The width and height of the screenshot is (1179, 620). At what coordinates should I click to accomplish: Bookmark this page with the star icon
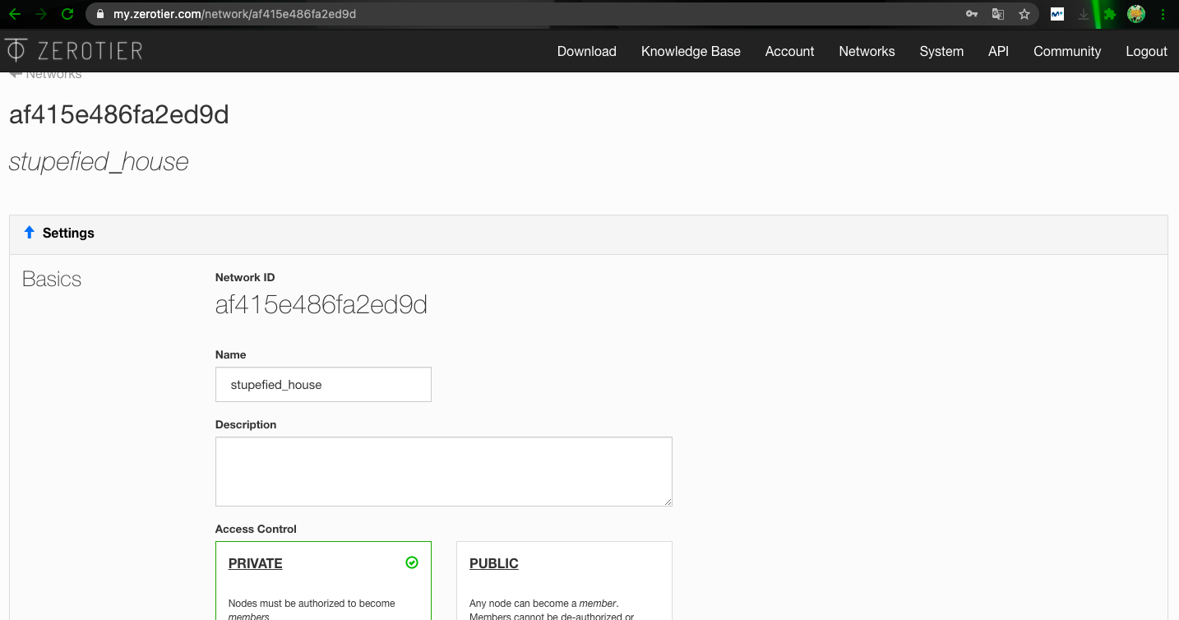[x=1024, y=14]
